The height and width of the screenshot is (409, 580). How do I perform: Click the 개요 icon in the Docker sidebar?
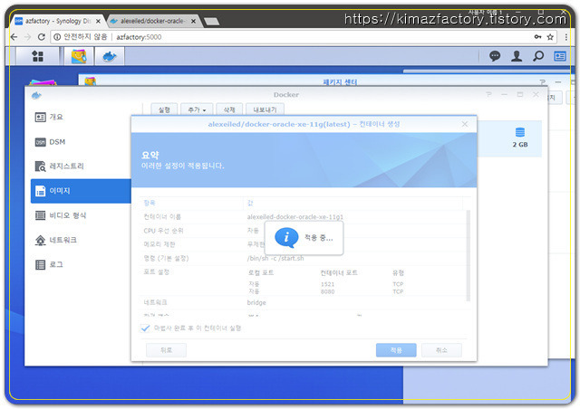[40, 117]
